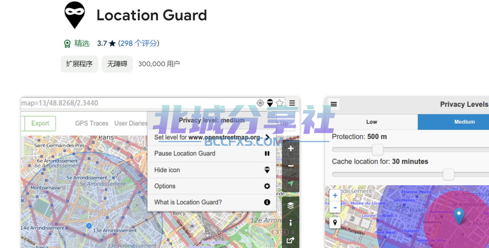Open the User Diaries link
Image resolution: width=489 pixels, height=248 pixels.
tap(131, 123)
